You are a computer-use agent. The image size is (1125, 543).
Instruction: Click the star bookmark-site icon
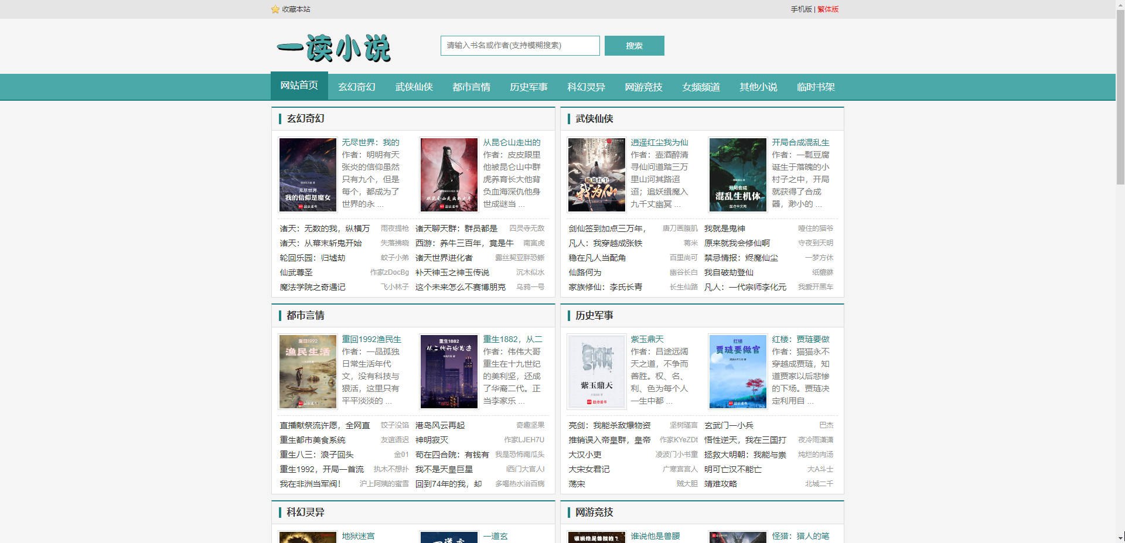point(275,9)
